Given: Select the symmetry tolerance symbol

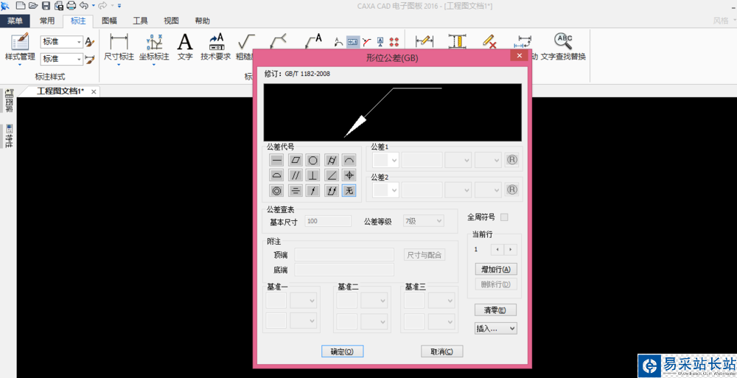Looking at the screenshot, I should (x=295, y=190).
